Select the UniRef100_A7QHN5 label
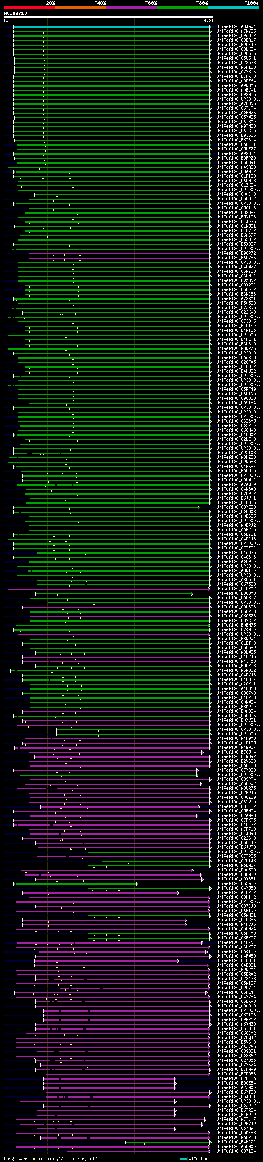The height and width of the screenshot is (1162, 263). [x=236, y=104]
